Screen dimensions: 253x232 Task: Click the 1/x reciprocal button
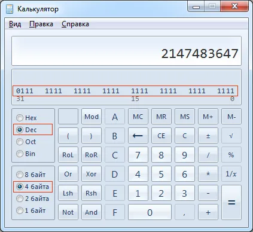coord(231,174)
